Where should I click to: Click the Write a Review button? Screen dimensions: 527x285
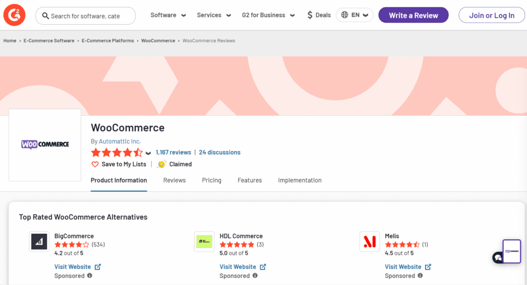(x=413, y=15)
